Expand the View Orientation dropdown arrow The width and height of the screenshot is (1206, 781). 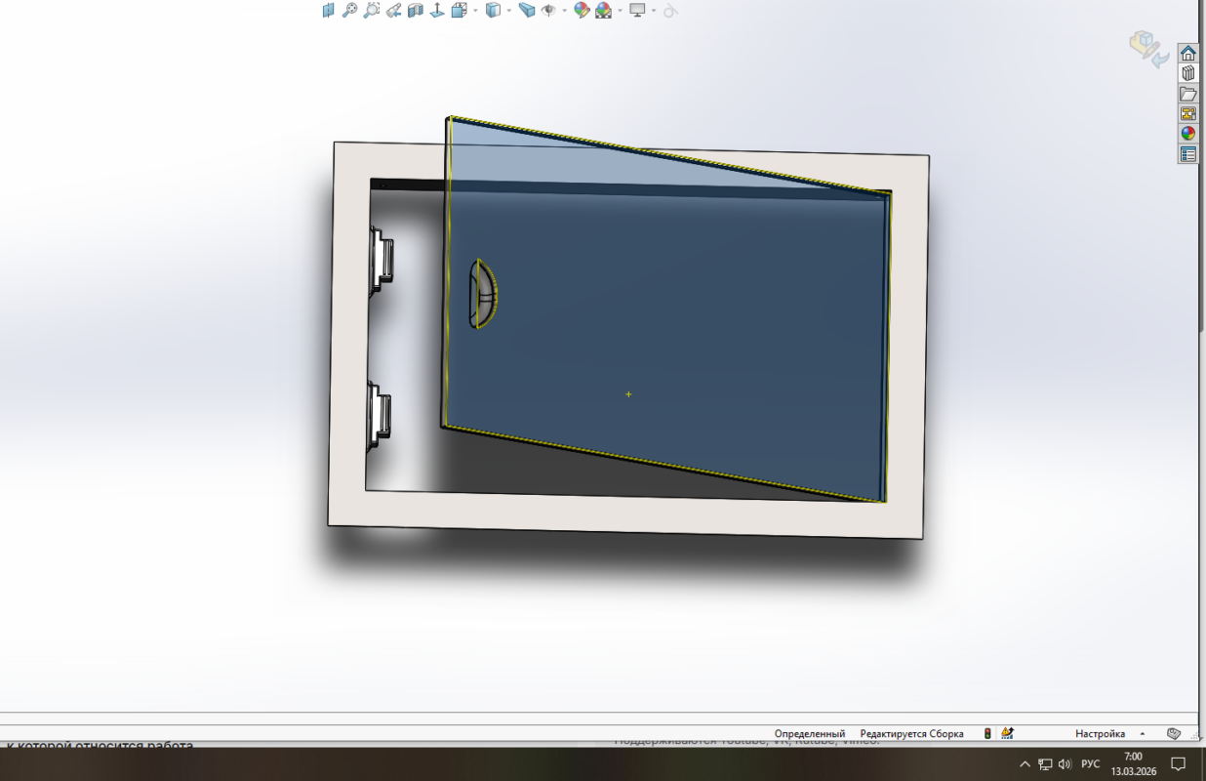(x=475, y=11)
